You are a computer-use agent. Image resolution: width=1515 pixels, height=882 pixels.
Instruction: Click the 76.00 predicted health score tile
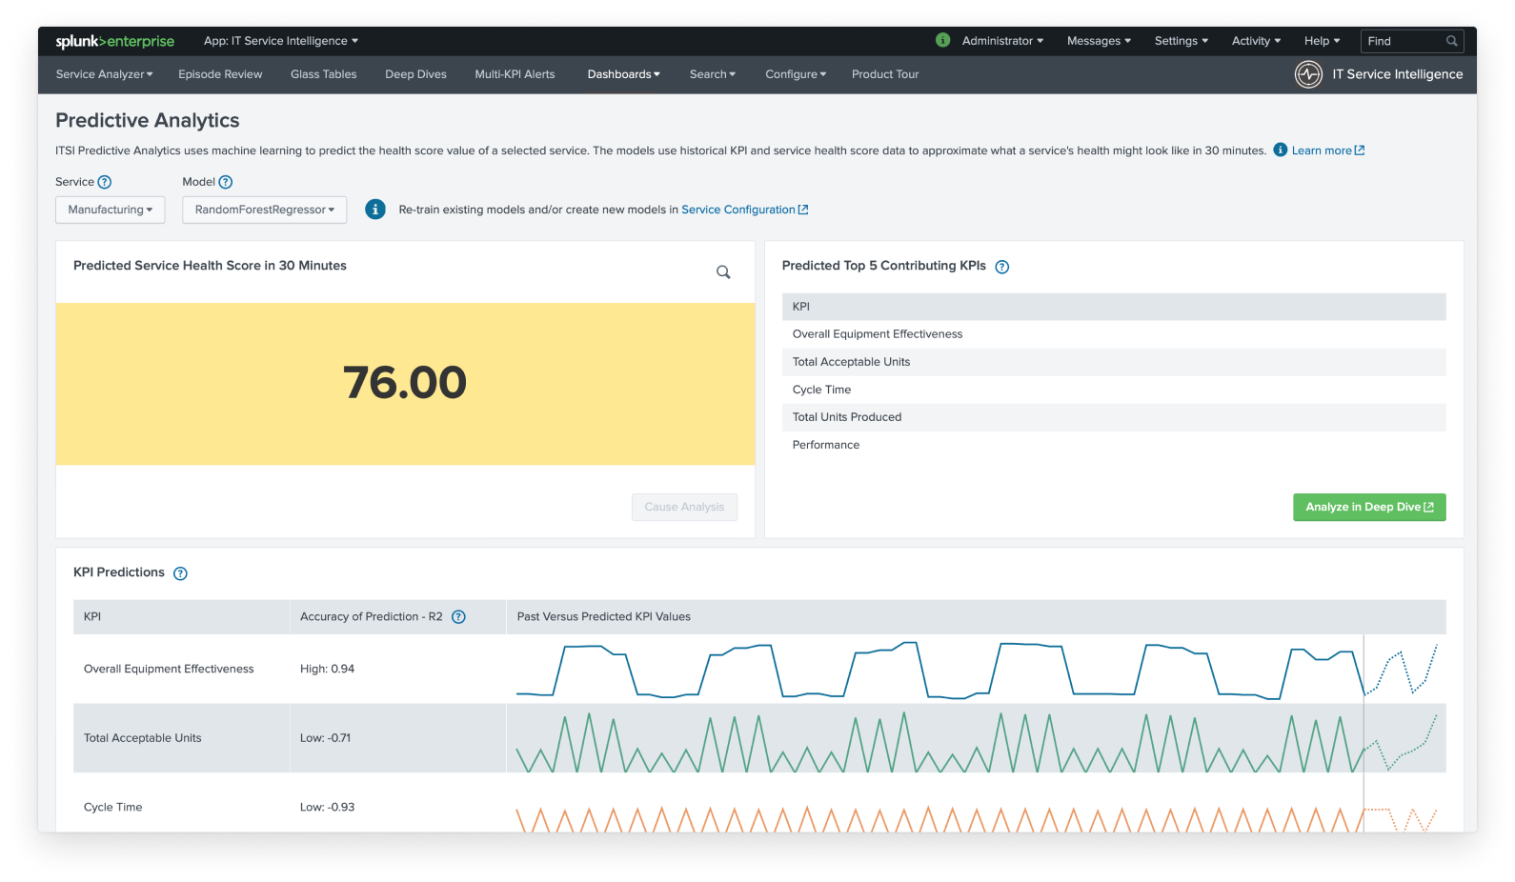pos(405,384)
